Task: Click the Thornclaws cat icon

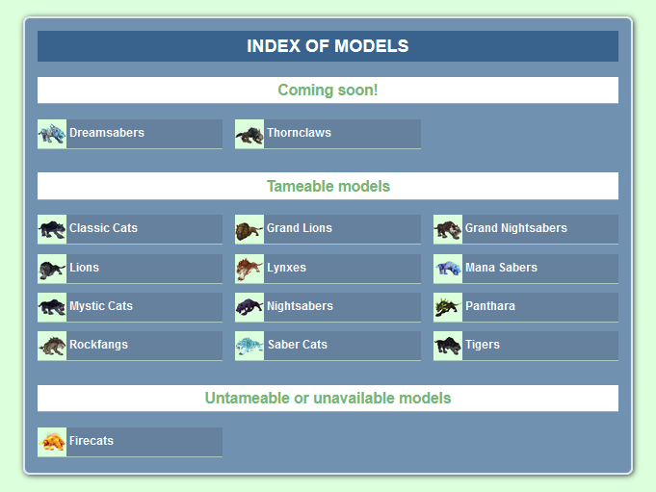Action: coord(249,134)
